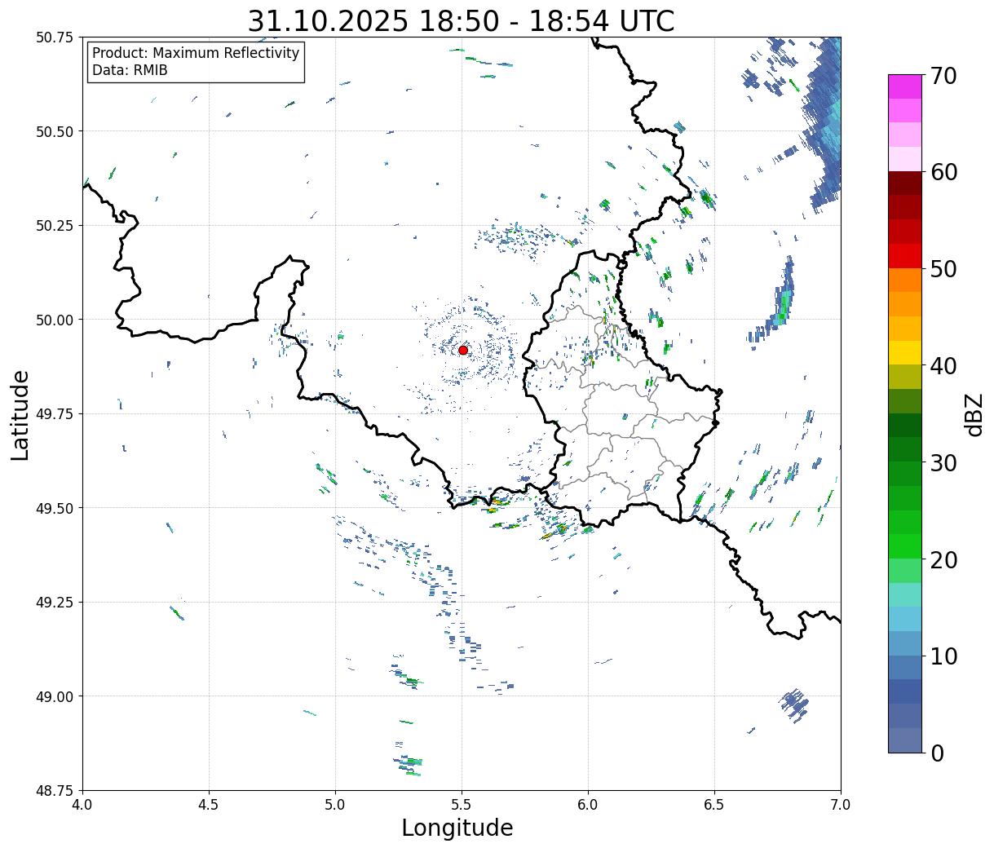Select the bottom-most blue colorbar swatch
This screenshot has width=994, height=848.
[904, 740]
